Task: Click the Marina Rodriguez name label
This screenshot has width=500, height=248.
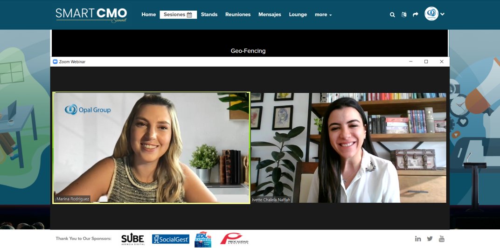Action: pos(72,199)
